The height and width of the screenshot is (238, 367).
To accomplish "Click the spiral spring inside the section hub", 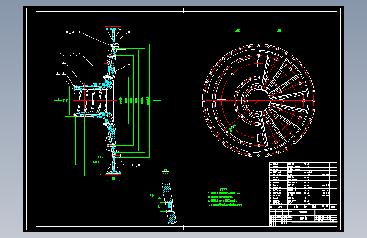I will point(90,100).
